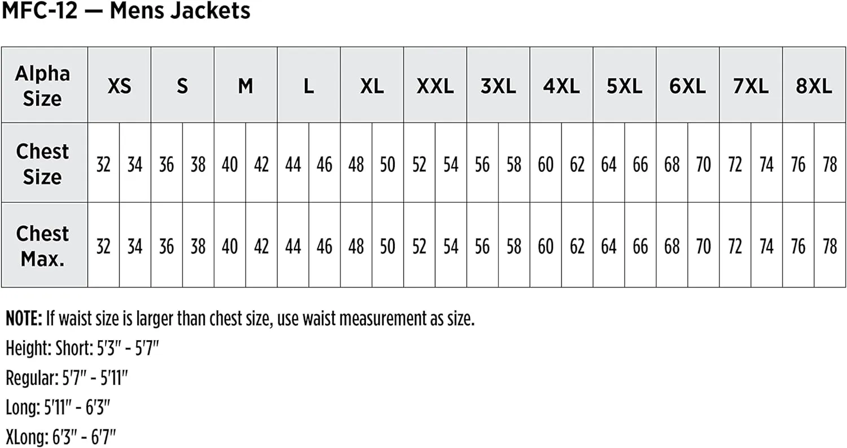Click the XS size column header
The width and height of the screenshot is (847, 448).
(119, 86)
